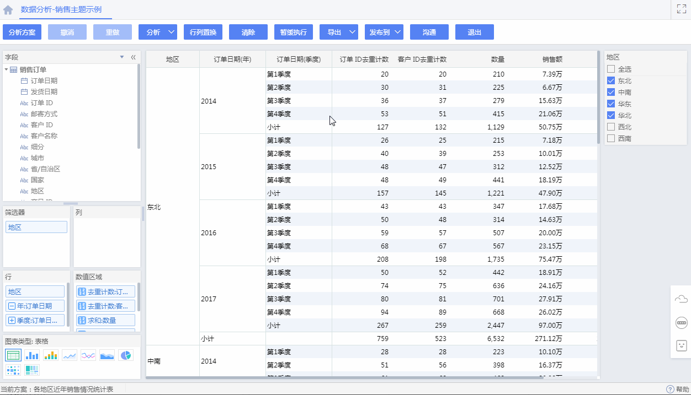
Task: Enter fullscreen using the top-right icon
Action: tap(681, 9)
